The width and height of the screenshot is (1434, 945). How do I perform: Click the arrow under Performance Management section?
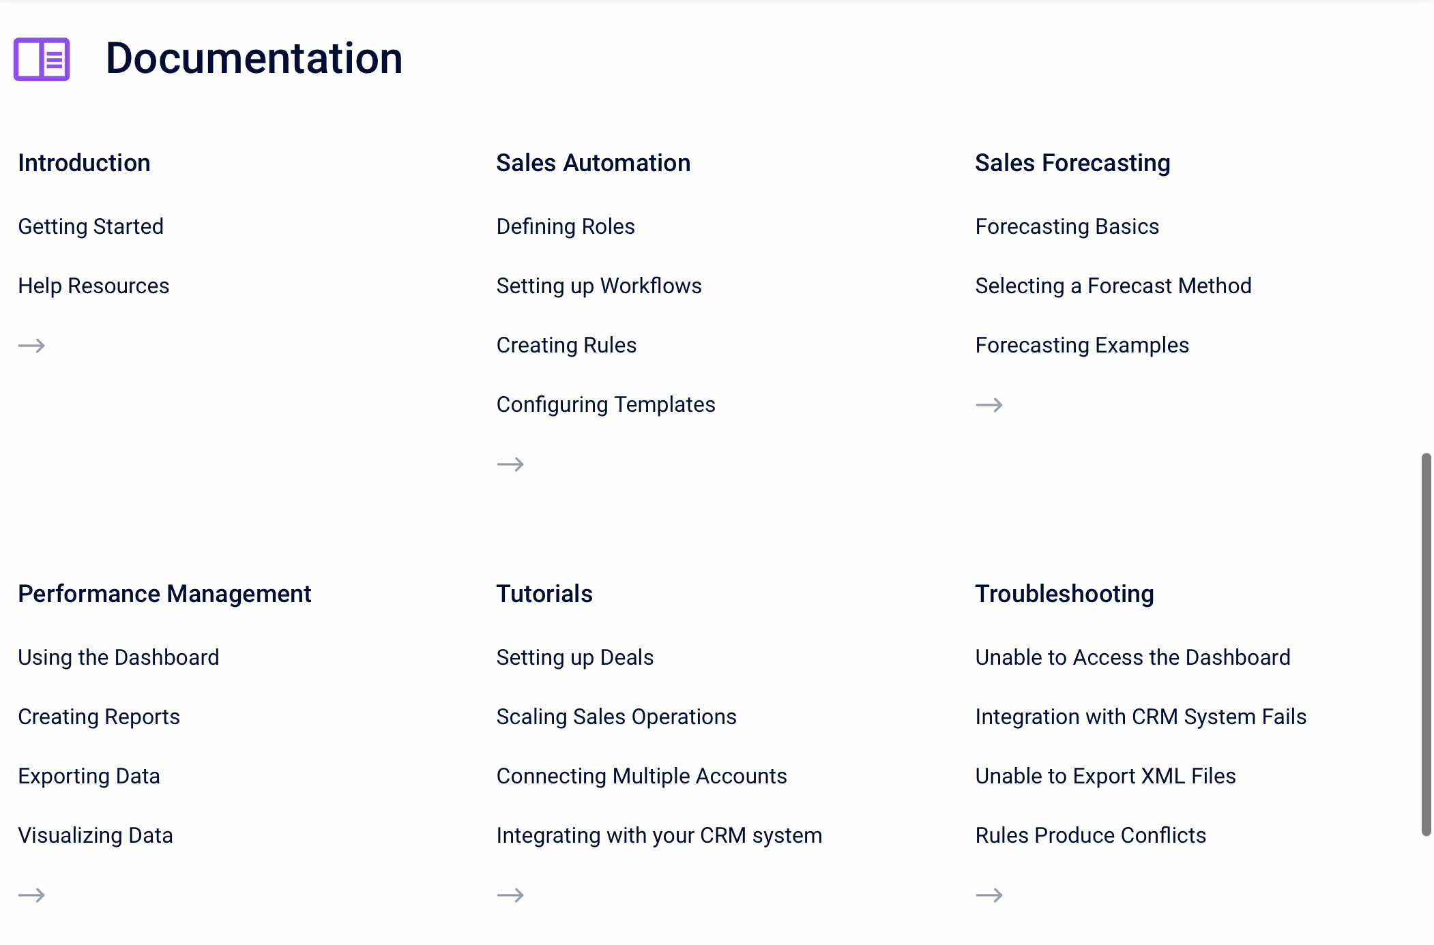pos(31,895)
